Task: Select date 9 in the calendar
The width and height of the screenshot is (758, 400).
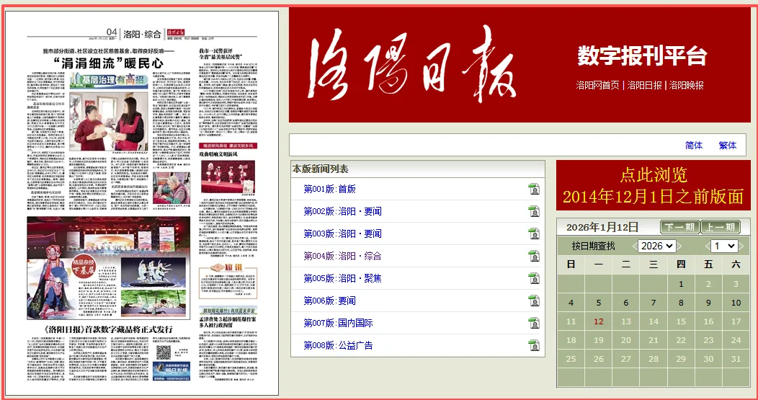Action: 709,303
